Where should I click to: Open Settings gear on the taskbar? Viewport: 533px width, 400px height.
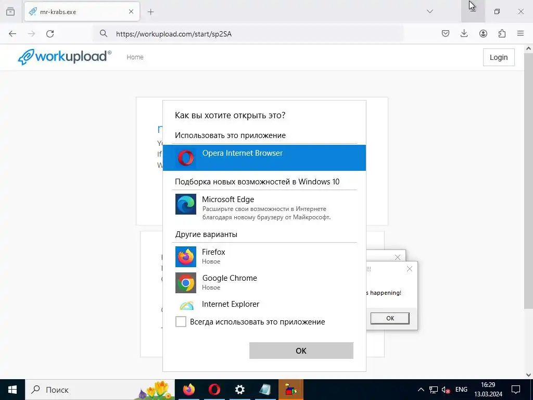point(239,390)
